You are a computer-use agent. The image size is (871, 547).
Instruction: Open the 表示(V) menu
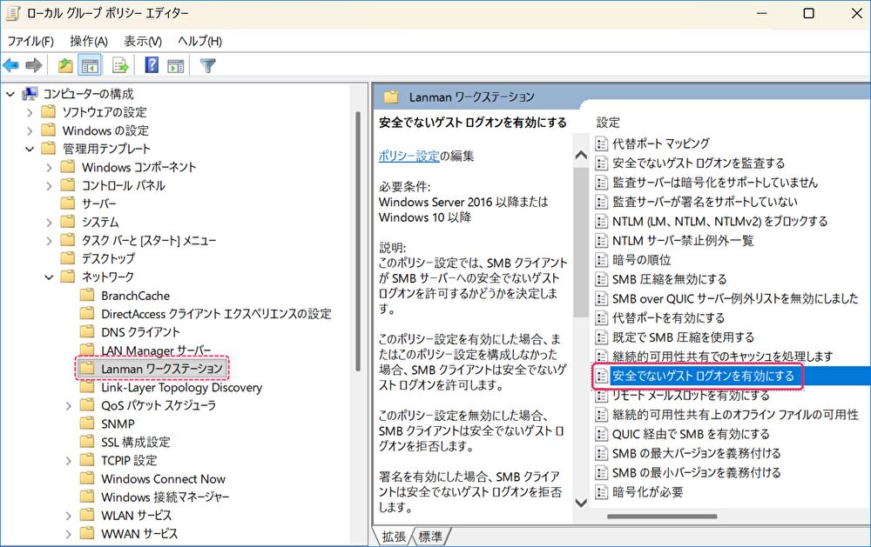pyautogui.click(x=143, y=41)
